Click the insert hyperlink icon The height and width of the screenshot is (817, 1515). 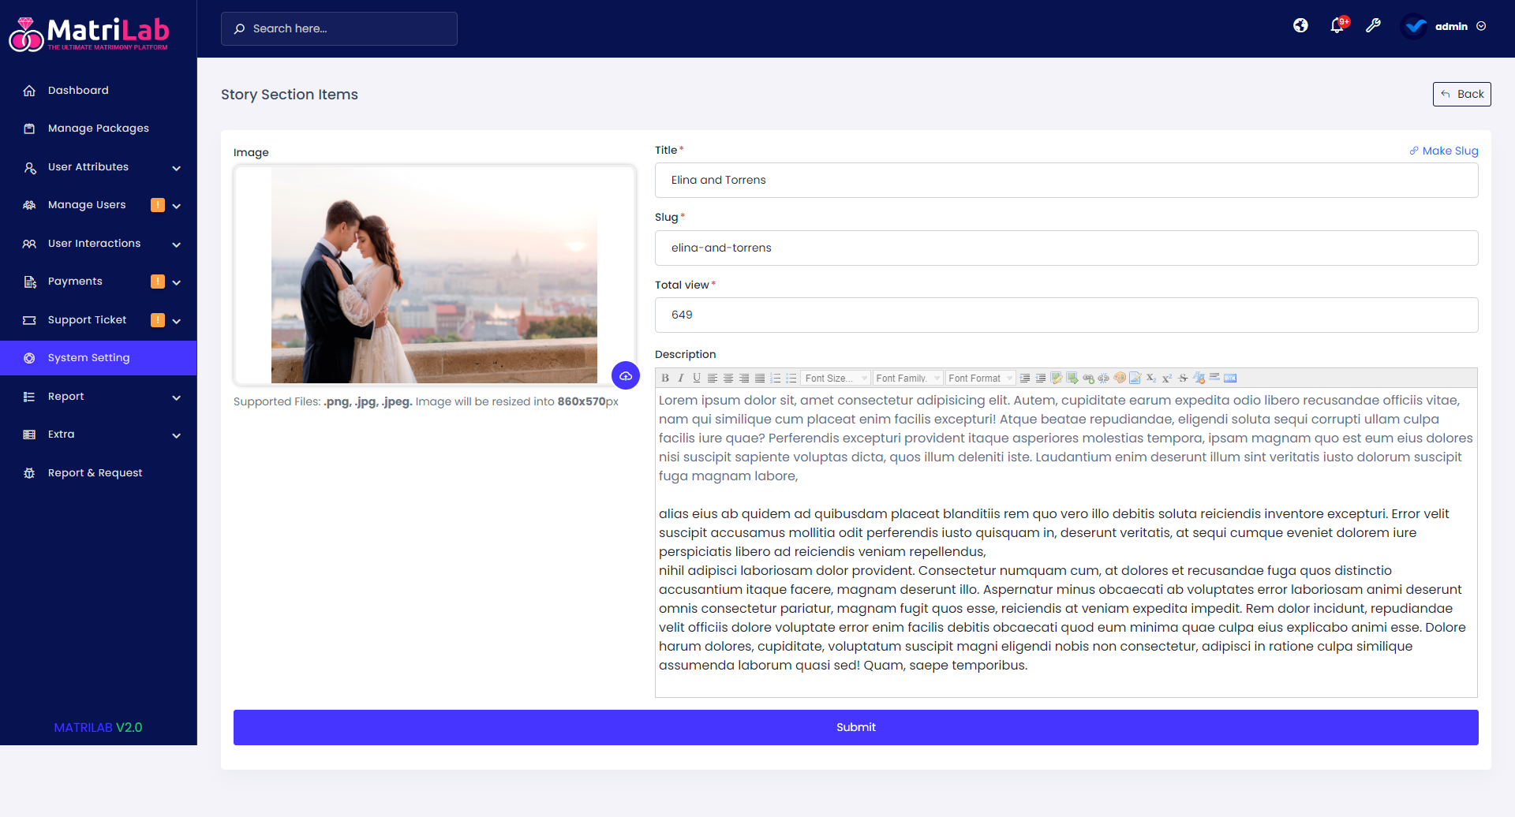point(1088,378)
